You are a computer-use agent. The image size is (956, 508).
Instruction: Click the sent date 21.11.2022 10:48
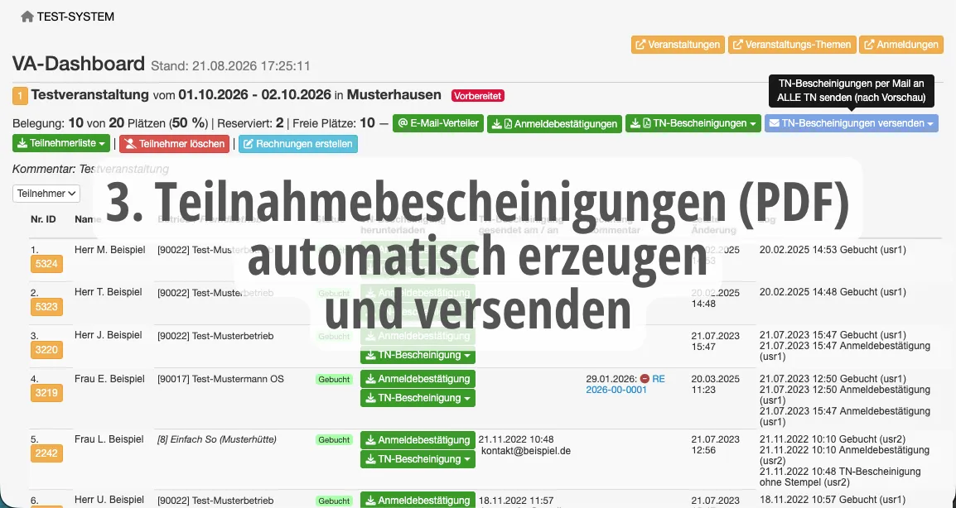click(516, 439)
